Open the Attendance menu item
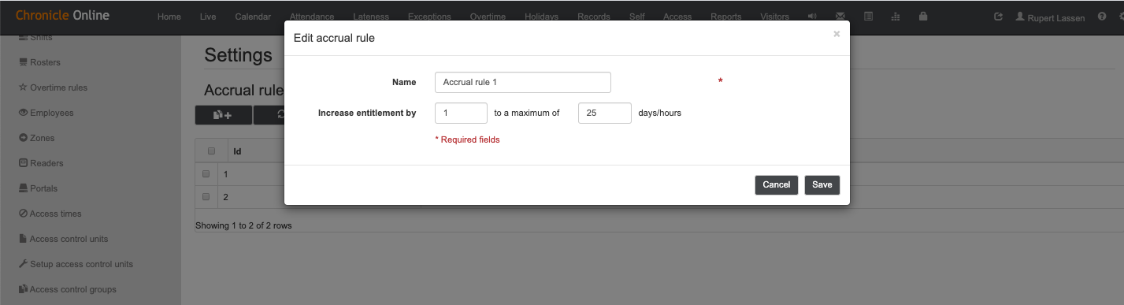The width and height of the screenshot is (1124, 305). tap(312, 17)
